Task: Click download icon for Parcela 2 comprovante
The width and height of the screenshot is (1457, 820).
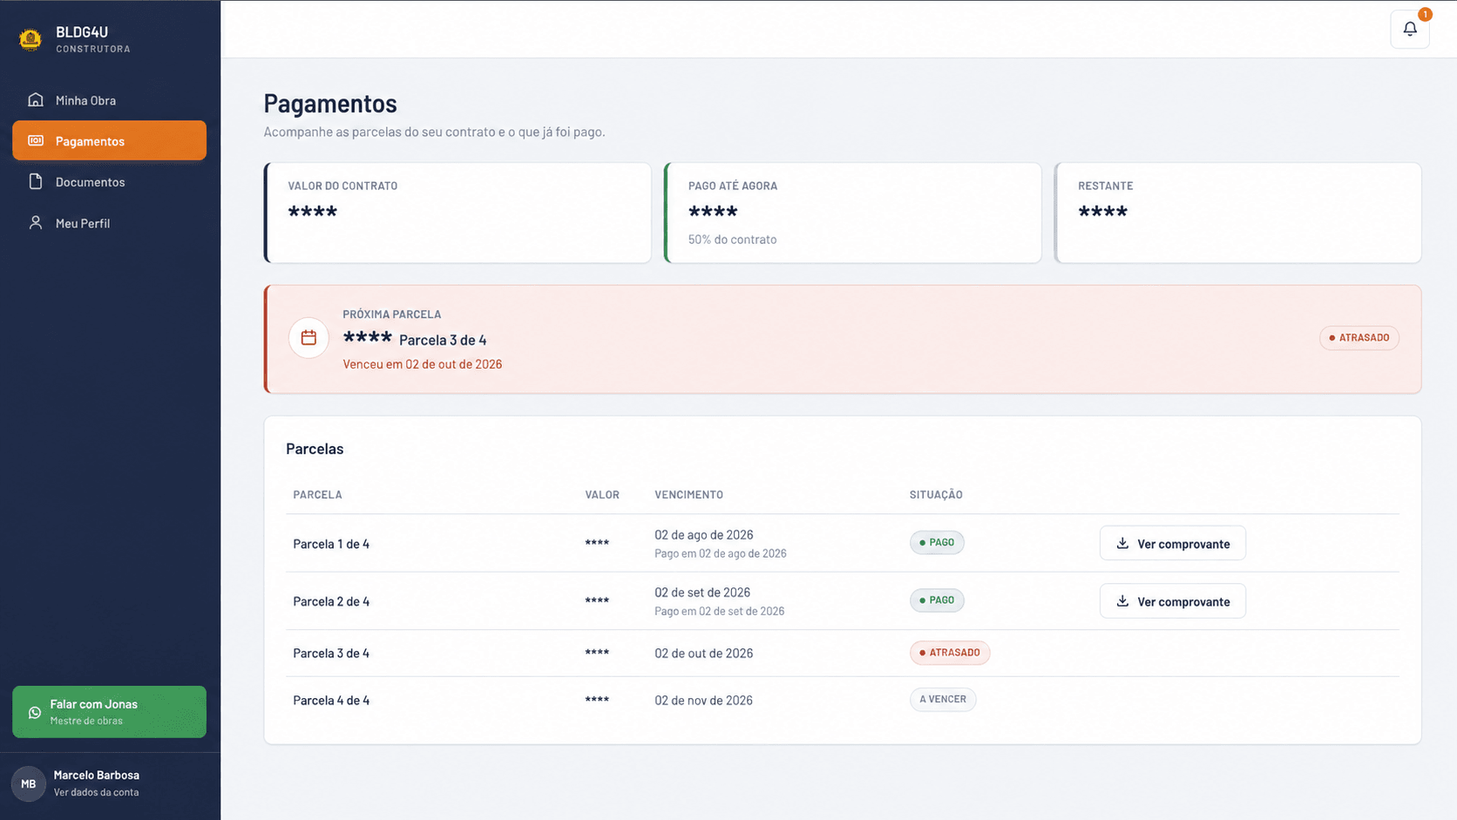Action: 1122,600
